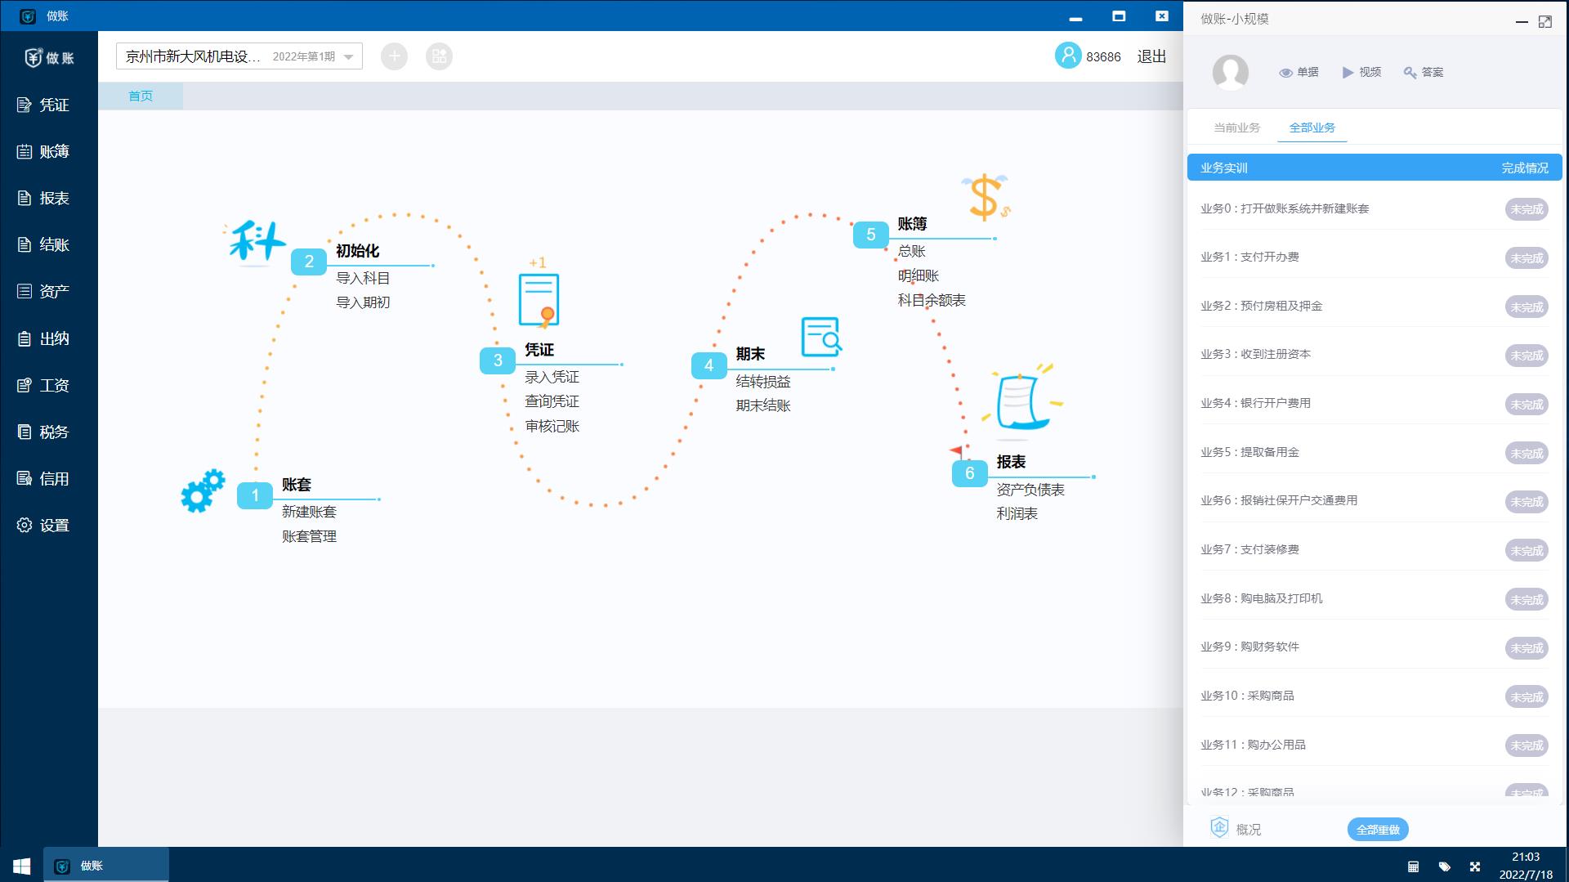Click the period-end magnifier document icon
Screen dimensions: 1569x882
(821, 337)
